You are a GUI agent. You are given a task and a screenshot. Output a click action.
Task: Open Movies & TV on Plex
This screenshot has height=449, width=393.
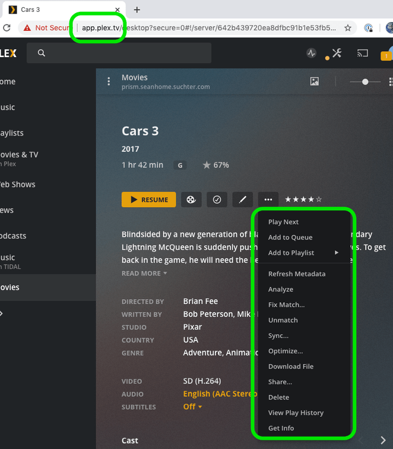coord(47,159)
